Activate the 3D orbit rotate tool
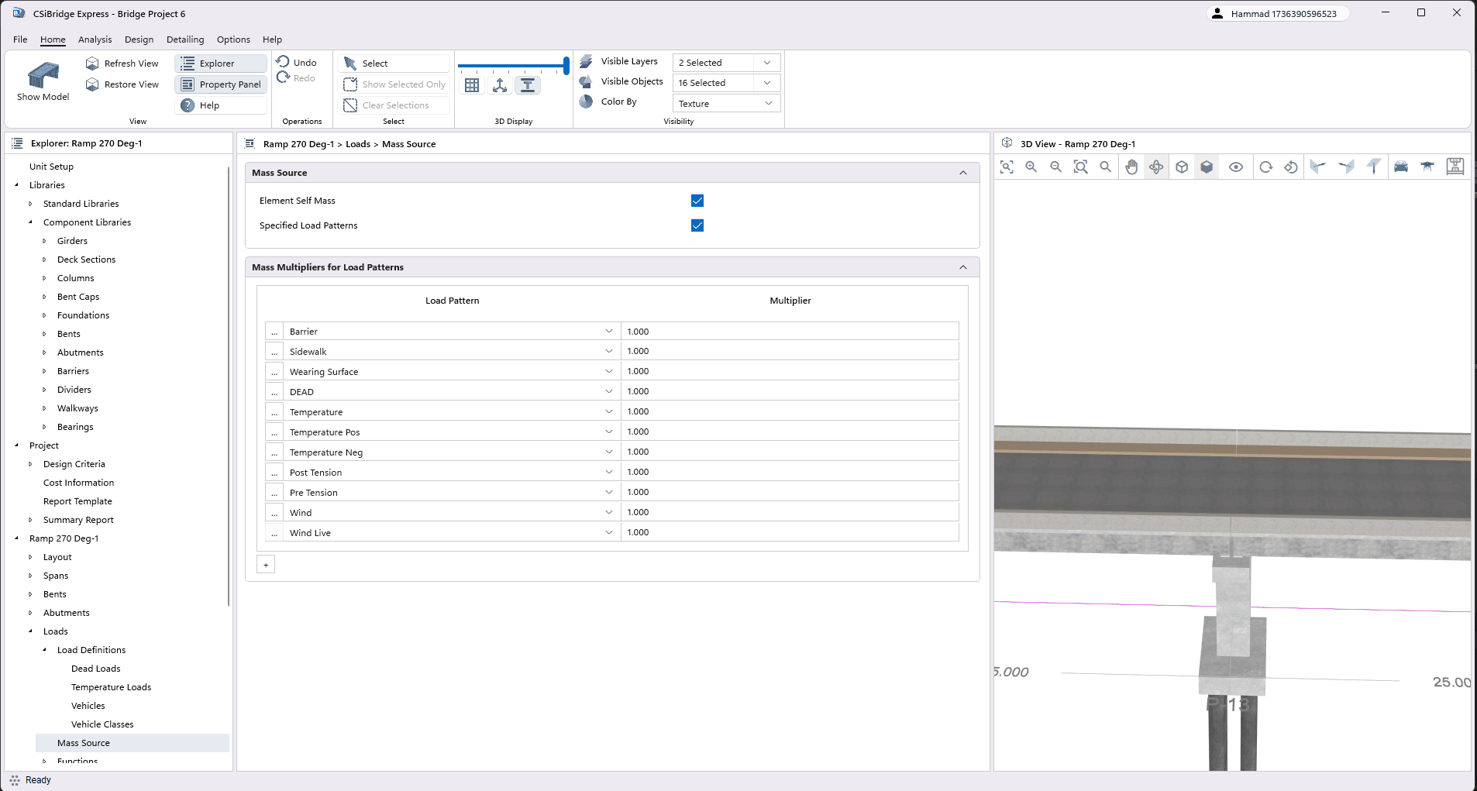 point(1156,167)
